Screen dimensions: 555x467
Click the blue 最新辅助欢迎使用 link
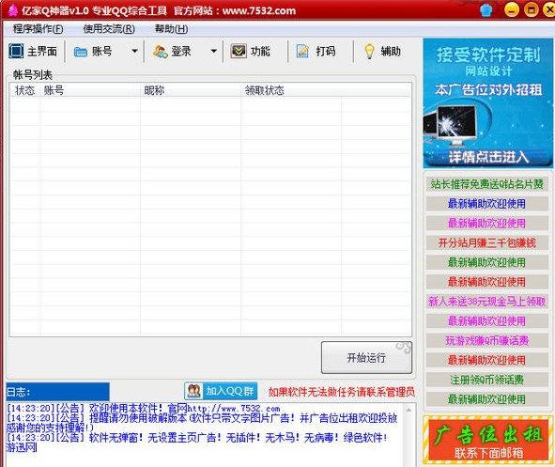(x=486, y=204)
